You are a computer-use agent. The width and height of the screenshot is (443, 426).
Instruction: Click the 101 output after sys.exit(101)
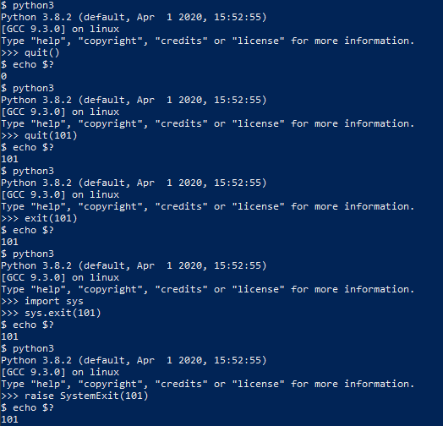tap(9, 336)
